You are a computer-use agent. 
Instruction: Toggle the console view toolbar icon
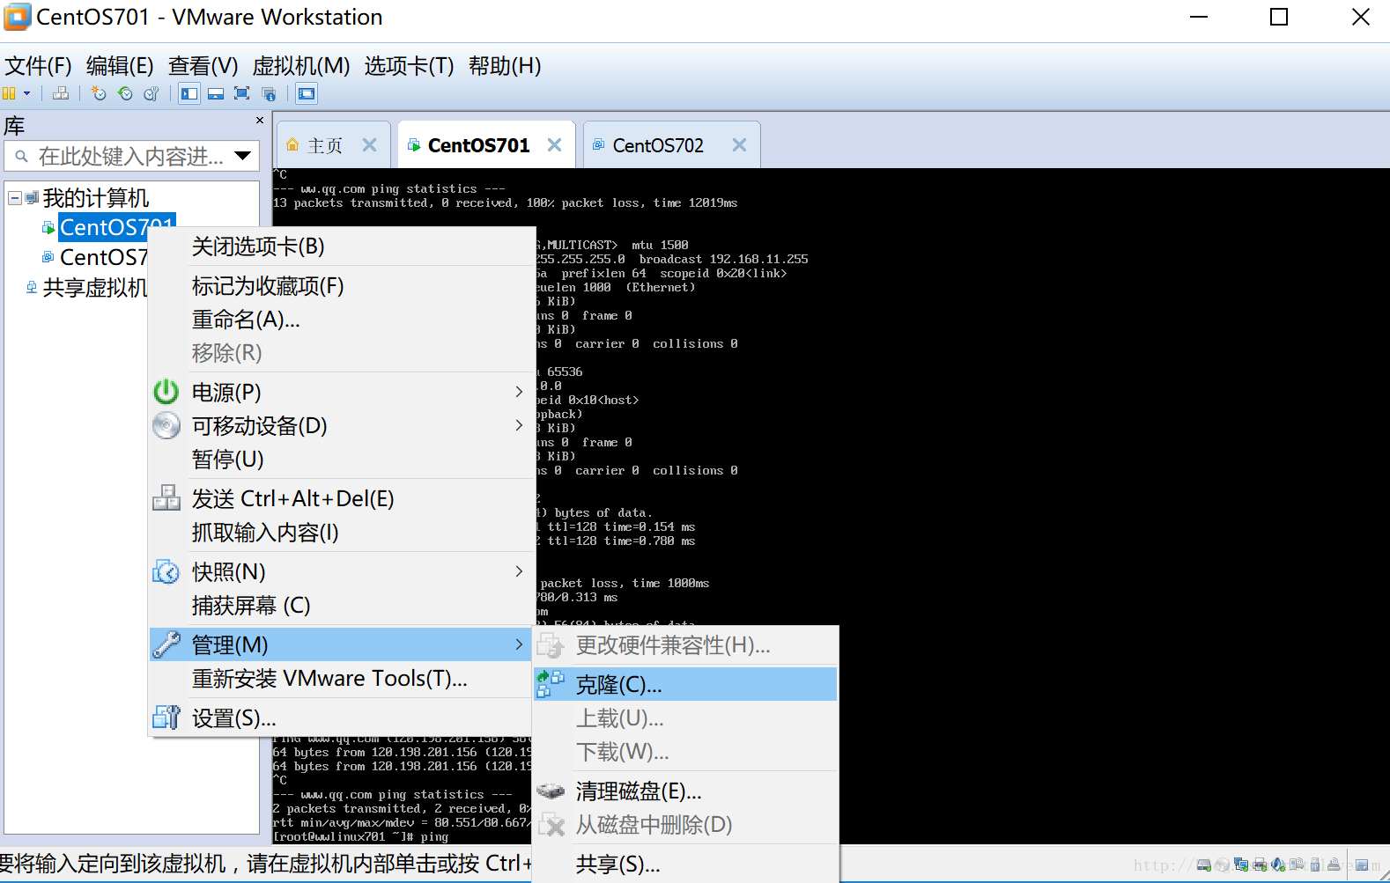[x=306, y=93]
